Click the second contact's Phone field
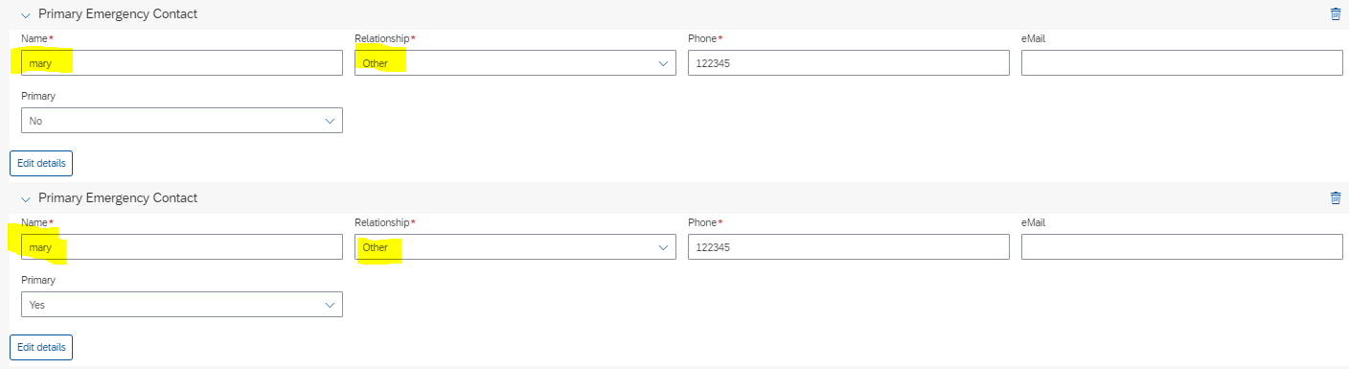The image size is (1349, 369). point(849,247)
